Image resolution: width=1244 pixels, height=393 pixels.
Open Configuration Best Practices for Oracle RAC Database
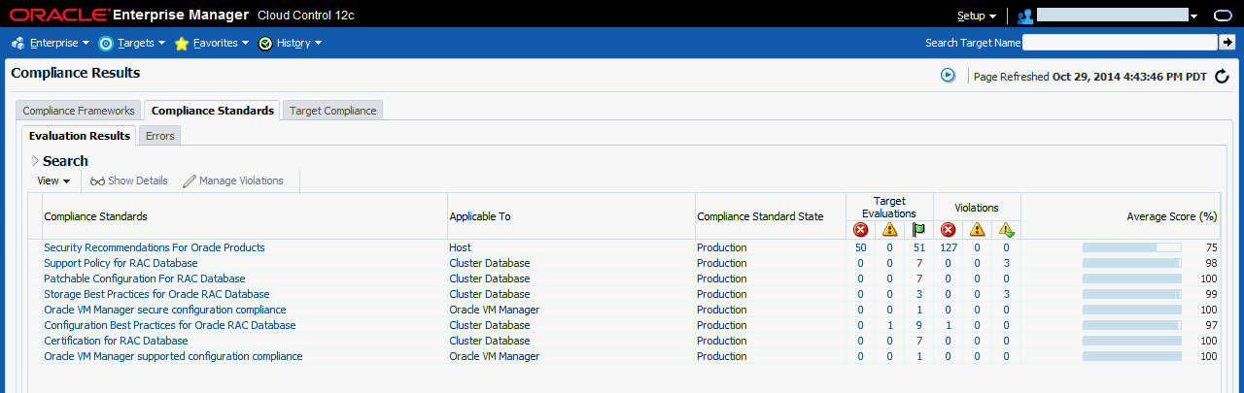tap(170, 325)
